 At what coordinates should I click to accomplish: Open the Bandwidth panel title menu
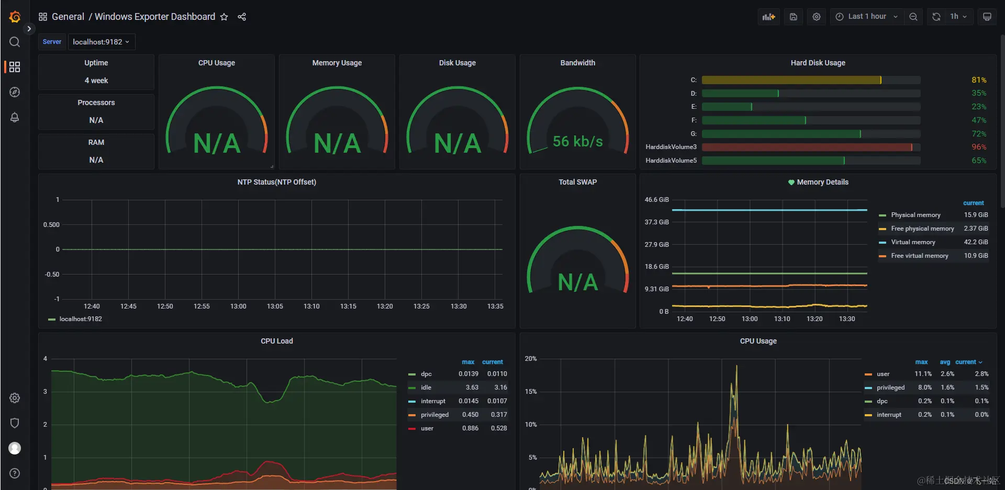[578, 63]
